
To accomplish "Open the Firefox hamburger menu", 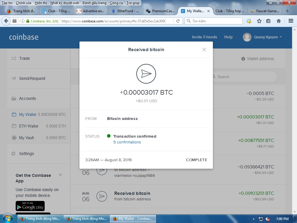I will (291, 21).
